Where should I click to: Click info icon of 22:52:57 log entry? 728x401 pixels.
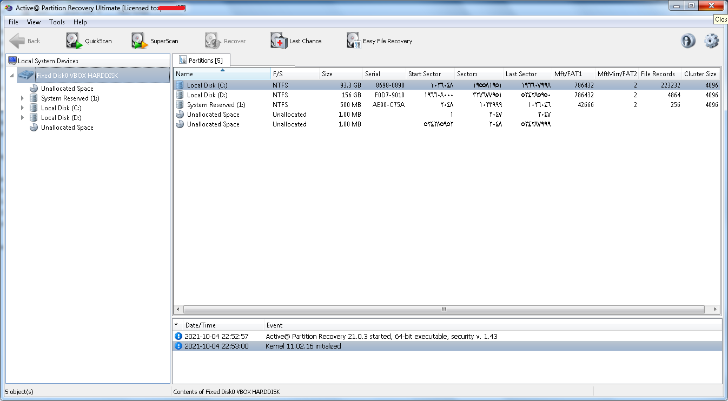pos(178,336)
